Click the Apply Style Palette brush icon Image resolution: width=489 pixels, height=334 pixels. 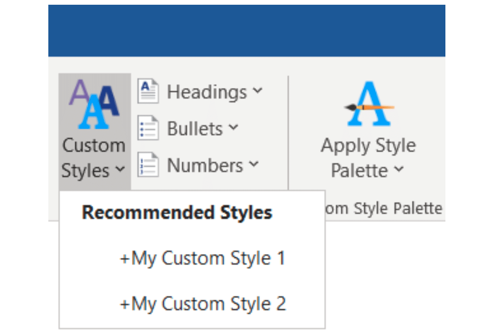click(369, 104)
